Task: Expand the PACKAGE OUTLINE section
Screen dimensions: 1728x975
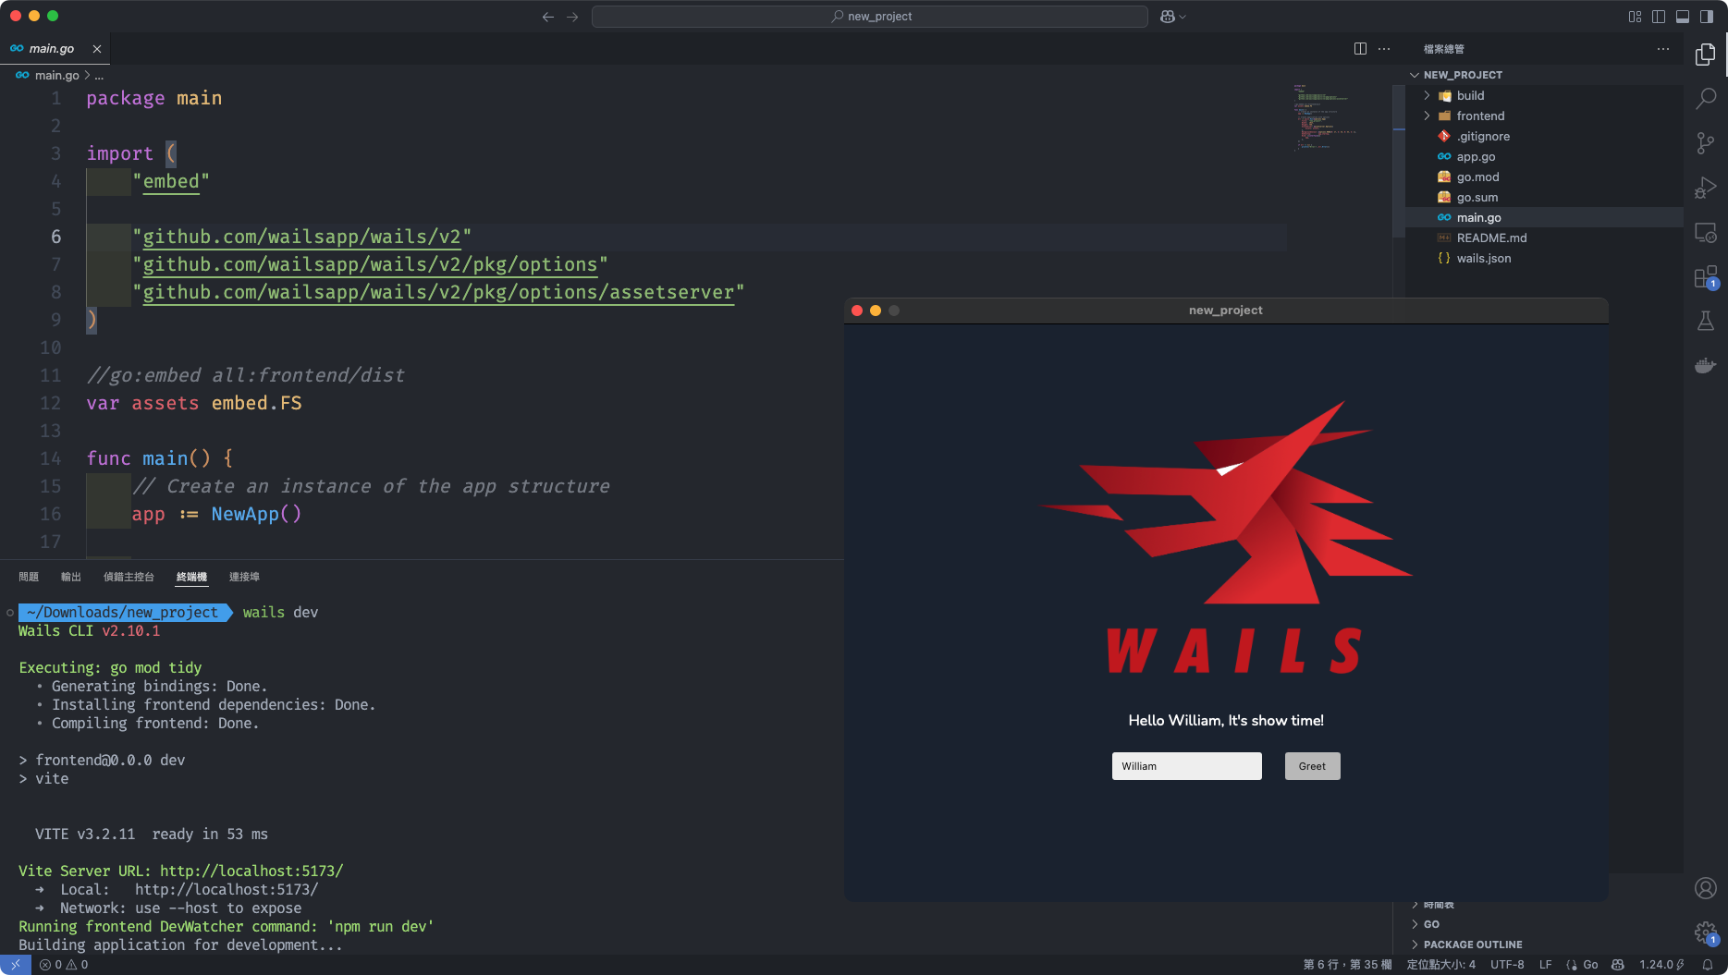Action: [1544, 945]
